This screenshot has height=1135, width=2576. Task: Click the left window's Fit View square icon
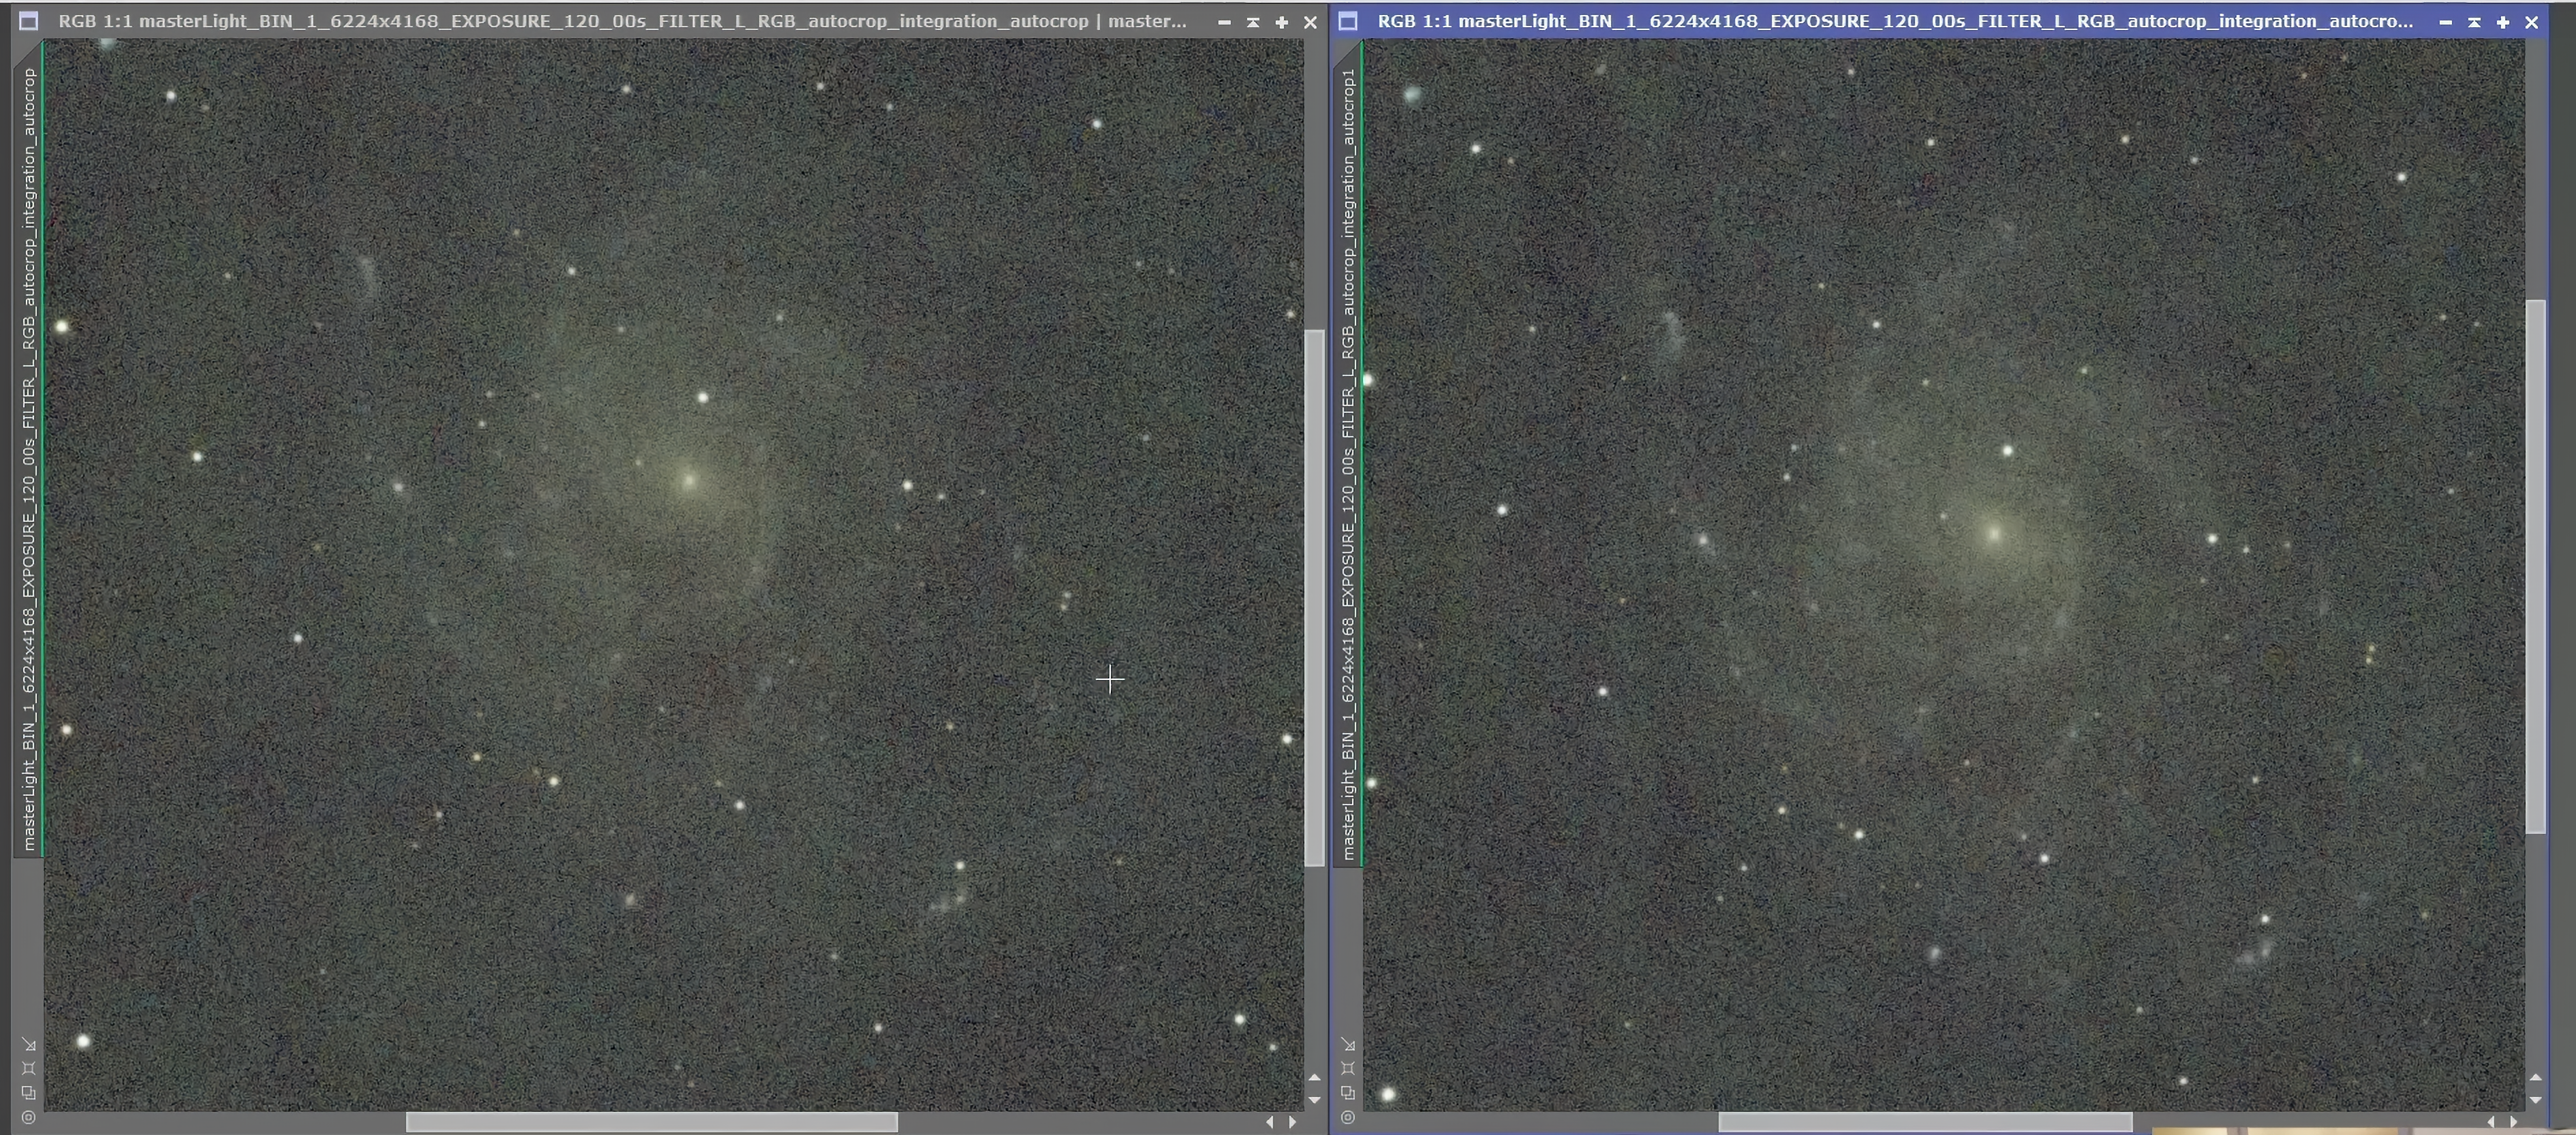pos(28,1068)
